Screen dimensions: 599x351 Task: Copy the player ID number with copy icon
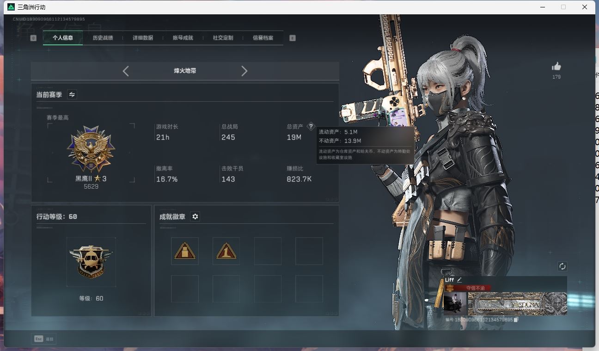[516, 320]
